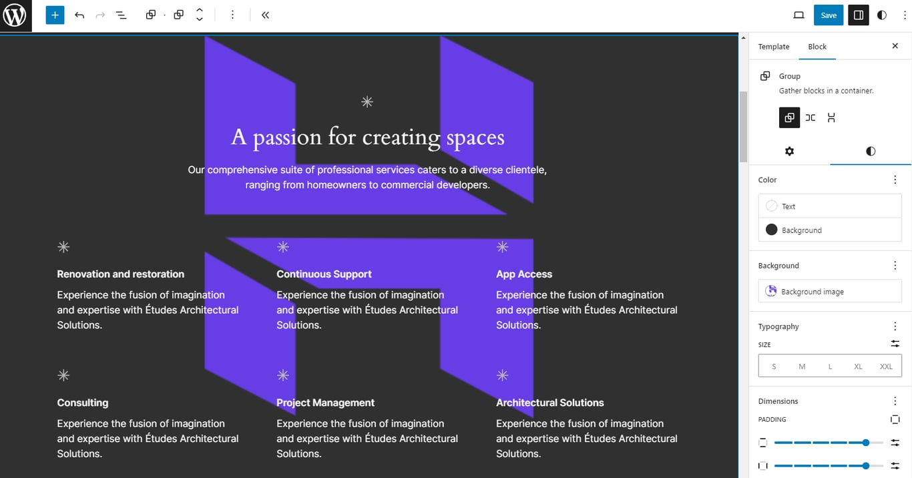Screen dimensions: 912x478
Task: Switch to the Stack group variation icon
Action: pyautogui.click(x=831, y=117)
